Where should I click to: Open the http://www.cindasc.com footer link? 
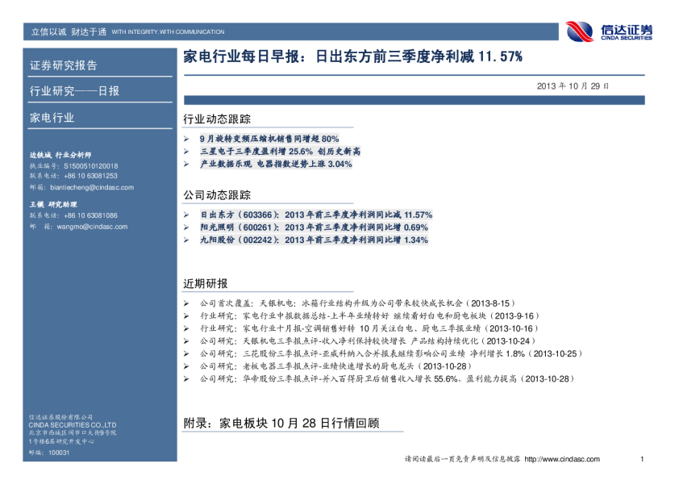coord(561,459)
